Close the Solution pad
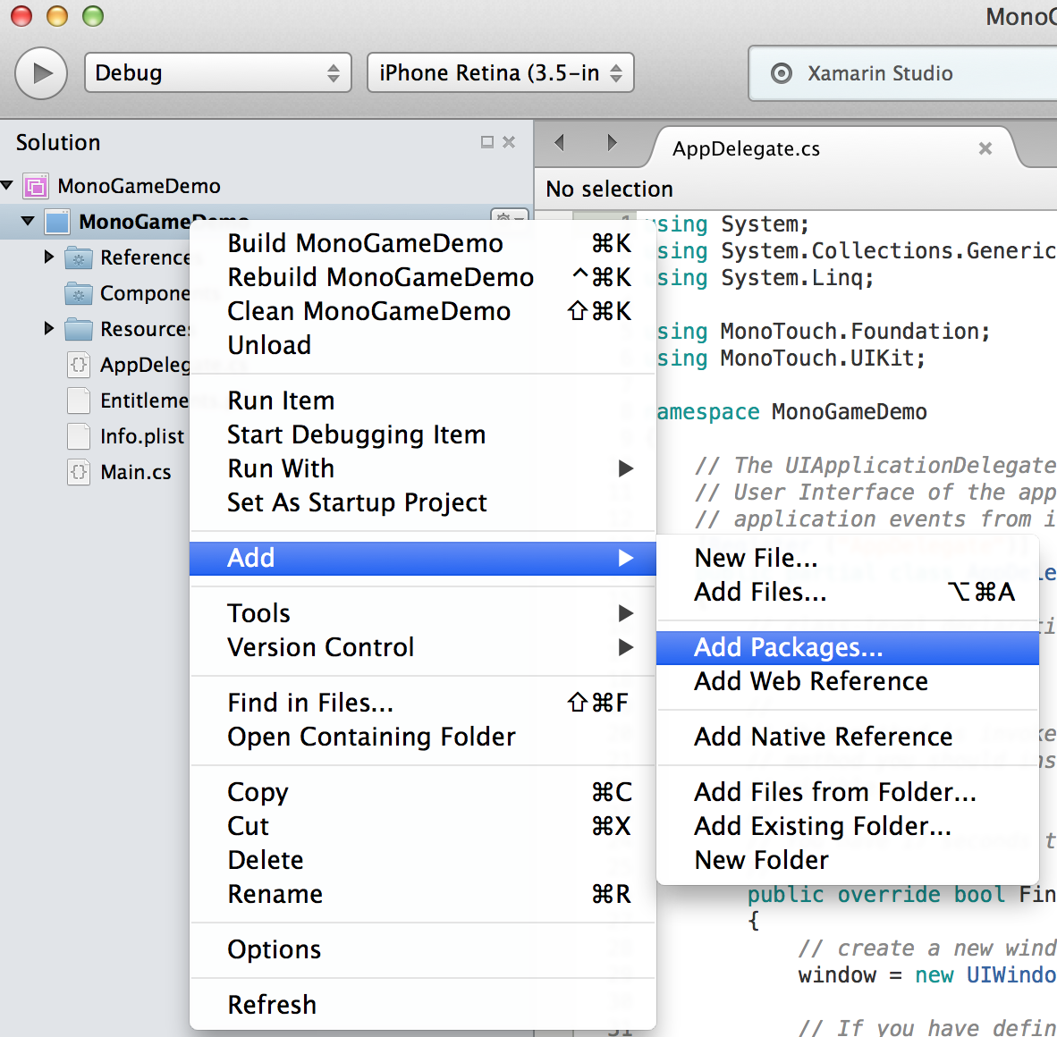1057x1037 pixels. (x=509, y=142)
